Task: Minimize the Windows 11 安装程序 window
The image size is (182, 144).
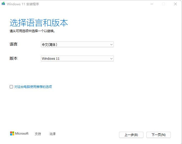Action: click(x=152, y=4)
